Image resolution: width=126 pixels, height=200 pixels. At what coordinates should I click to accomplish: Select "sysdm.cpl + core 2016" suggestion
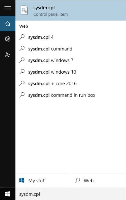71,84
